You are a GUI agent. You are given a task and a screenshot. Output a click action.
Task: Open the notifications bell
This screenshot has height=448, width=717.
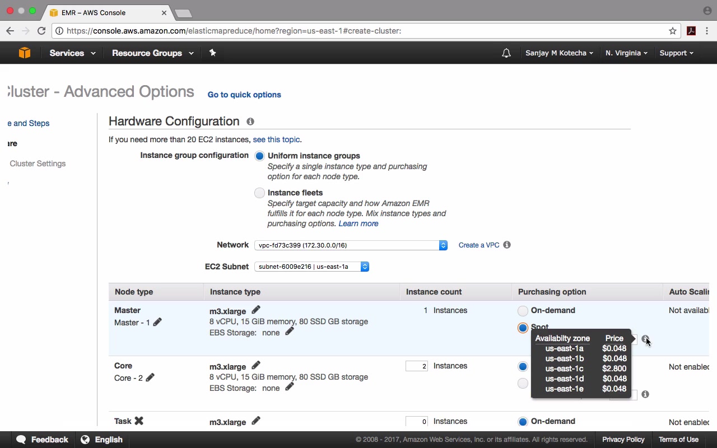pos(506,53)
